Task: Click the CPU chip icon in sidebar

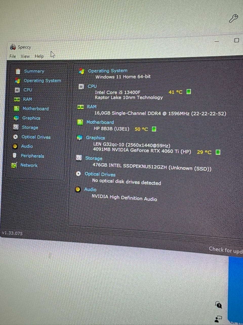Action: coord(17,90)
